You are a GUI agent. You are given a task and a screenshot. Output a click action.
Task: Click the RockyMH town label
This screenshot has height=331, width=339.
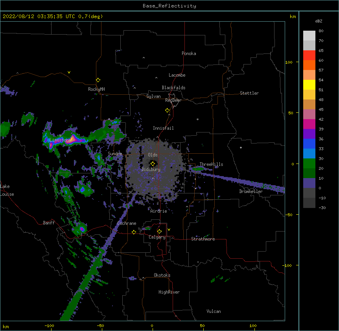[96, 89]
